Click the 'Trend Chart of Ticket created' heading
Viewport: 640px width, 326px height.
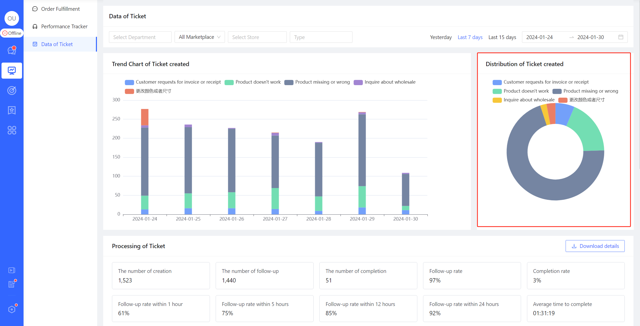(151, 64)
